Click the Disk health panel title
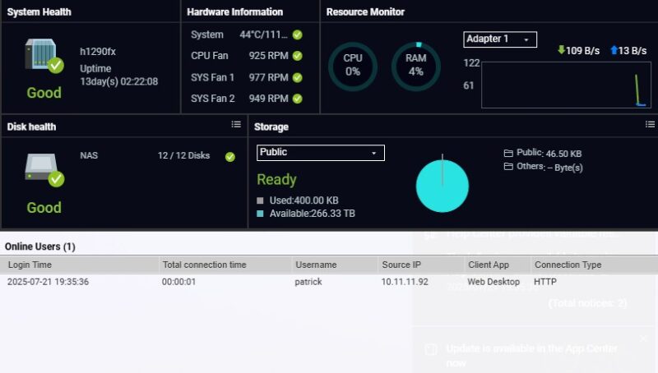The height and width of the screenshot is (373, 658). coord(31,127)
